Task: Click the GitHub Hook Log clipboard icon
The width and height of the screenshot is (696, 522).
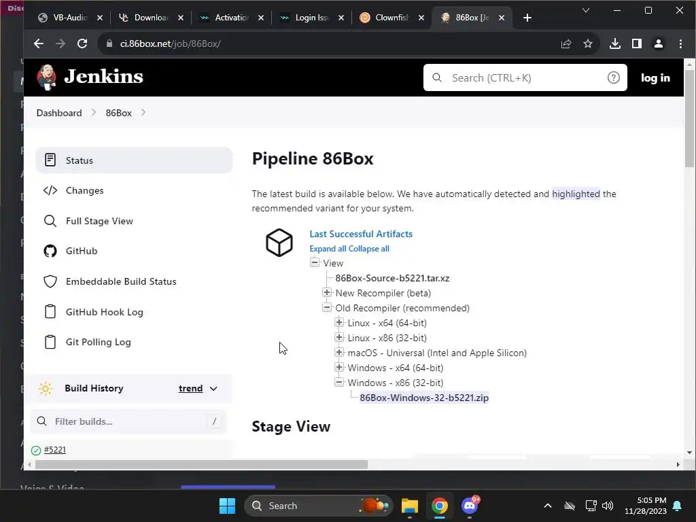Action: [x=50, y=311]
